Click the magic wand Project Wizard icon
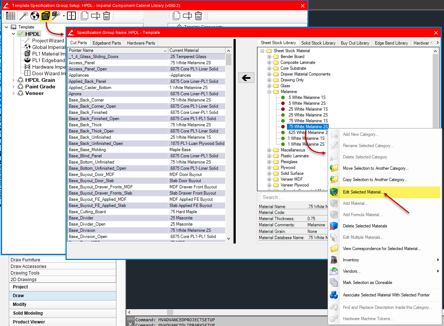 click(24, 16)
